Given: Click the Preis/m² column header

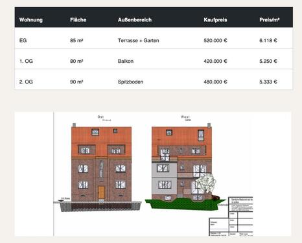Looking at the screenshot, I should click(270, 20).
